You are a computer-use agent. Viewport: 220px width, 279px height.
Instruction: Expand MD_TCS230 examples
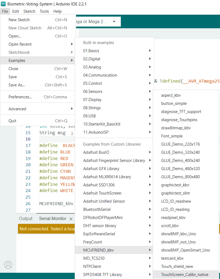(114, 258)
